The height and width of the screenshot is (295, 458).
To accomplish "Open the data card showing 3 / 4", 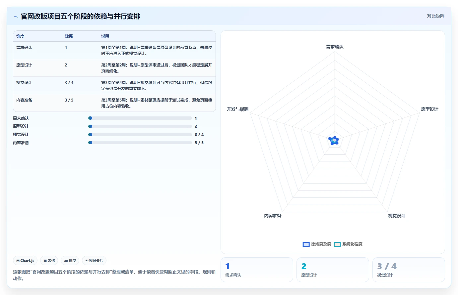I will 409,270.
